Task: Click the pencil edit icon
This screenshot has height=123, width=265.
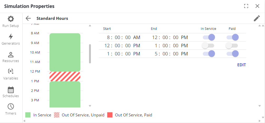Action: click(257, 18)
